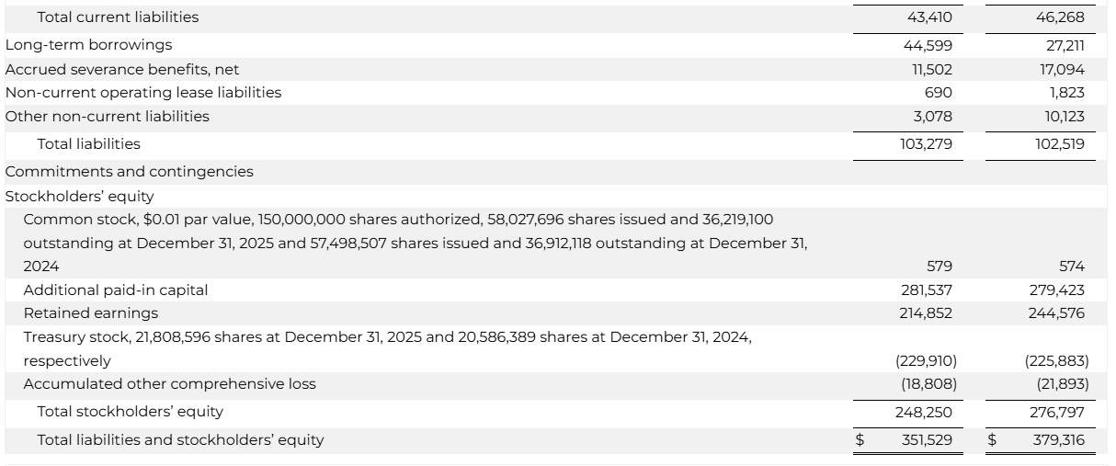
Task: Select the accrued severance value 11,502
Action: tap(930, 69)
